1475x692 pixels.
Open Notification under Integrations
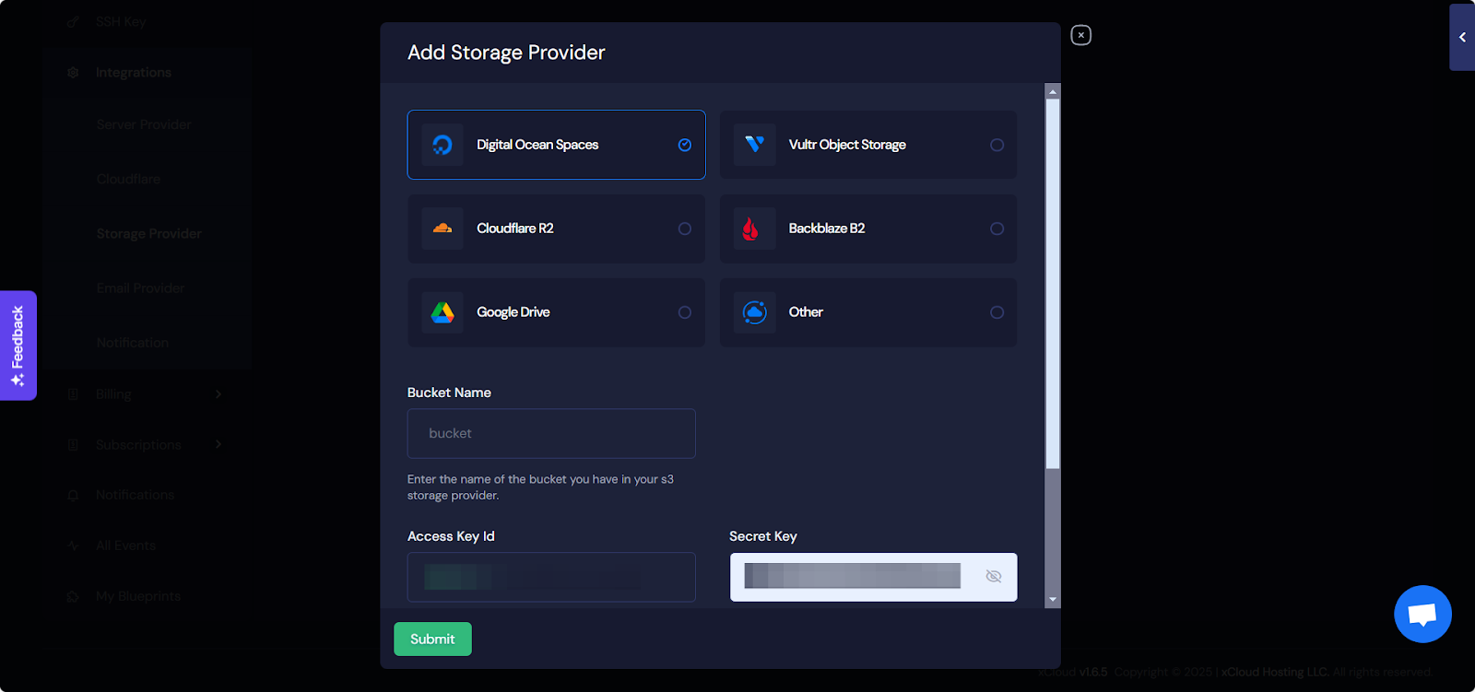click(133, 343)
